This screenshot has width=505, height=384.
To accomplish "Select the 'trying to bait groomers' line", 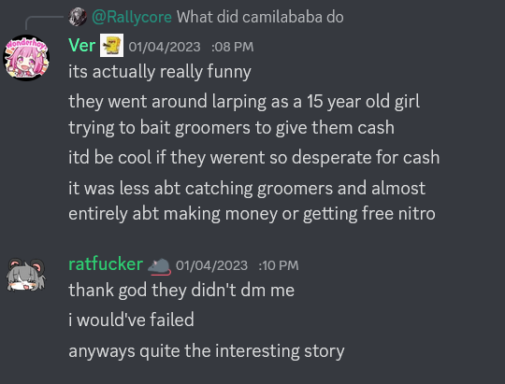I will (231, 127).
